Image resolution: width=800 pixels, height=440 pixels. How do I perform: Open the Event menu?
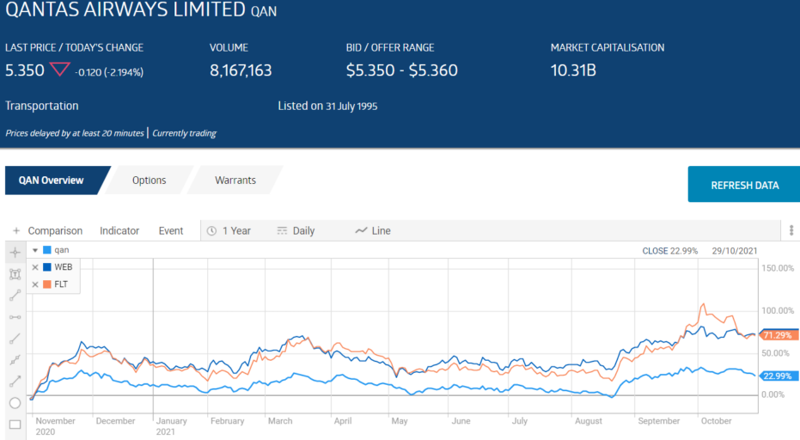point(171,230)
